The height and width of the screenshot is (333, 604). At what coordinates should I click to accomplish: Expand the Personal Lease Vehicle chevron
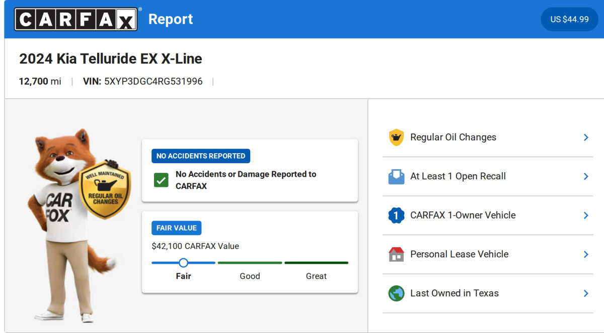click(x=585, y=254)
